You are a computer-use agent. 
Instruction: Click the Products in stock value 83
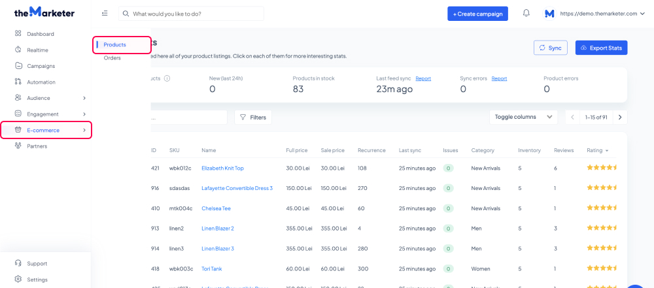click(x=298, y=89)
